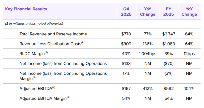The width and height of the screenshot is (204, 108).
Task: Select the FY 2025 column header
Action: click(168, 12)
